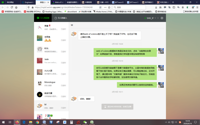Screen dimensions: 200x125
Task: Switch to the 中外文核心 tab
Action: [163, 2]
